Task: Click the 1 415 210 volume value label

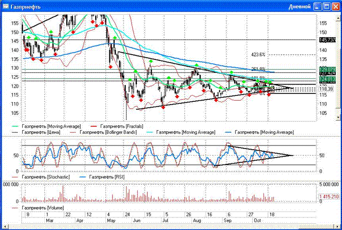Action: [329, 197]
